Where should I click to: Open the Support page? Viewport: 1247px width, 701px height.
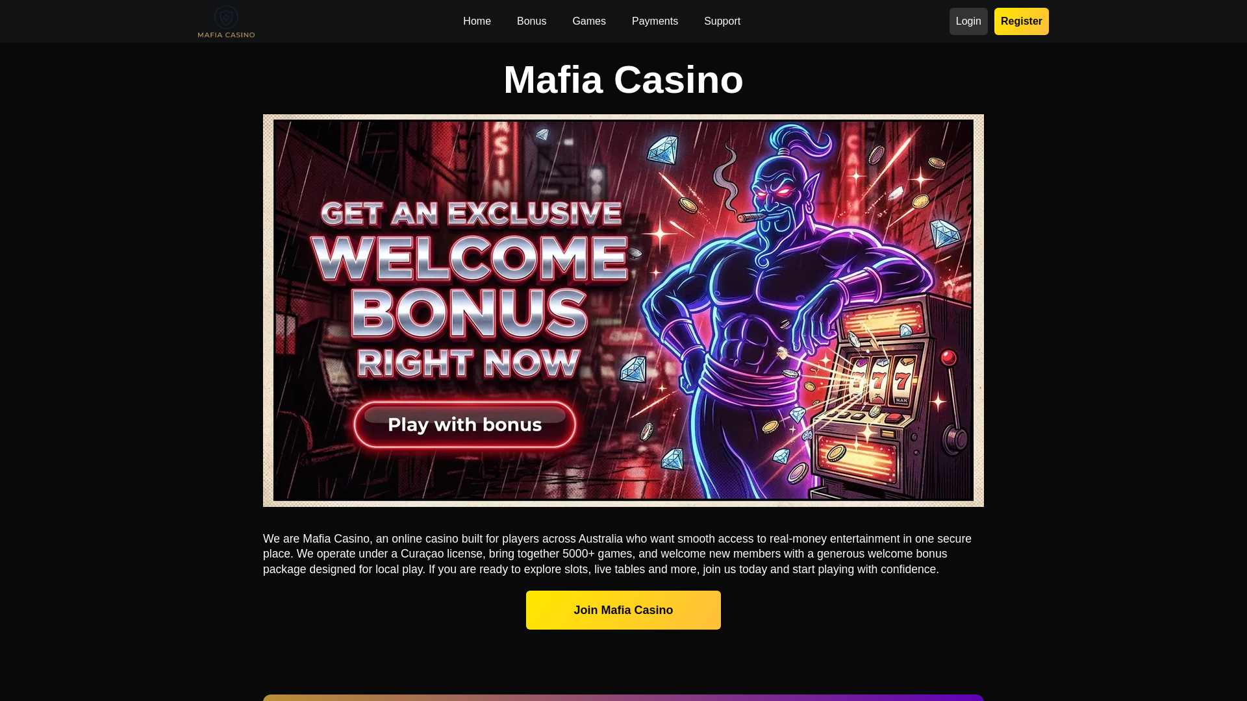point(722,21)
